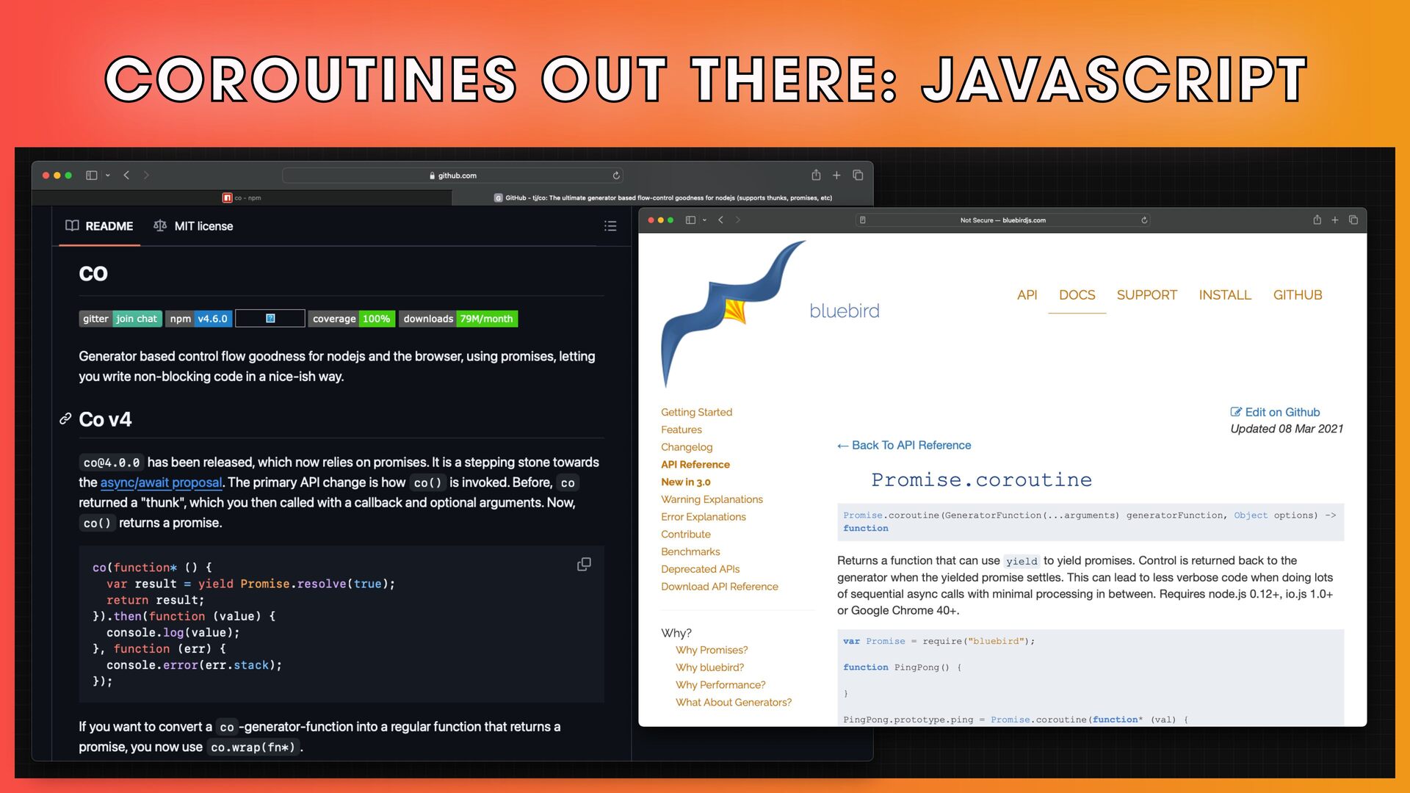Switch to the MIT license tab

coord(193,226)
